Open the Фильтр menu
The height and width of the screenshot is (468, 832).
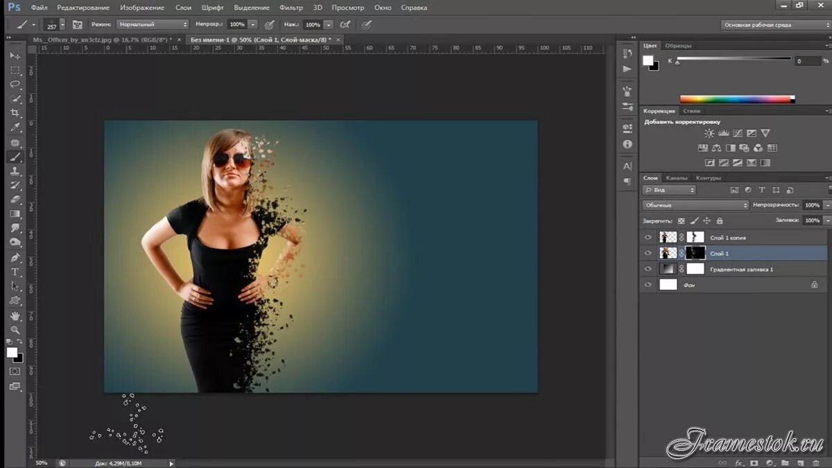[291, 8]
